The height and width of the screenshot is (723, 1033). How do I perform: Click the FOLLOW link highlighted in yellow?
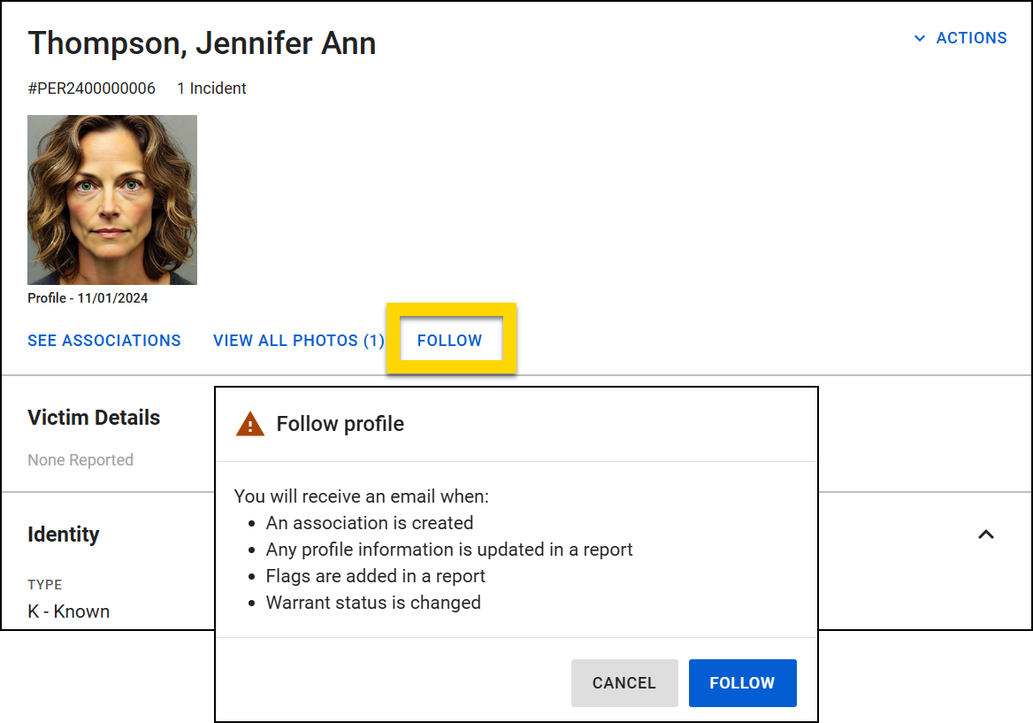[x=450, y=340]
